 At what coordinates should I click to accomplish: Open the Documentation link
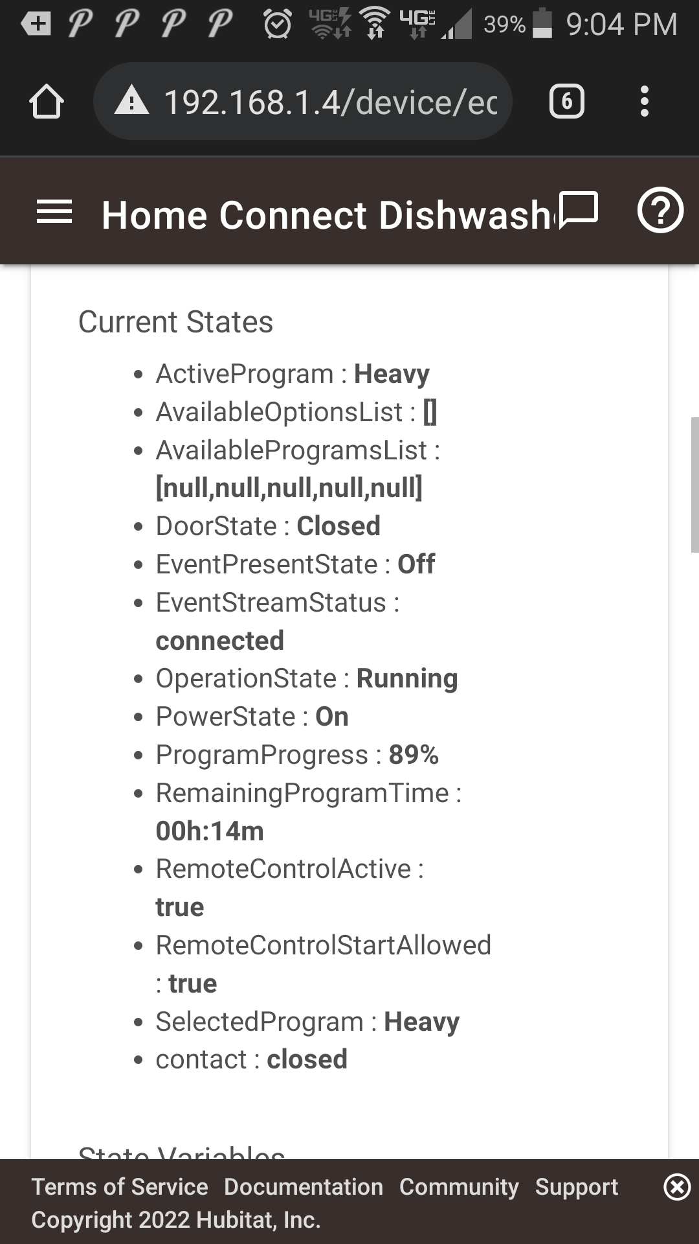point(304,1187)
